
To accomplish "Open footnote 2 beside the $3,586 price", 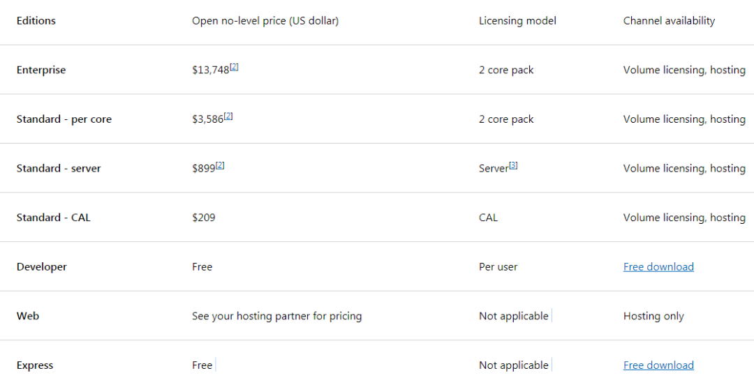I will (228, 116).
